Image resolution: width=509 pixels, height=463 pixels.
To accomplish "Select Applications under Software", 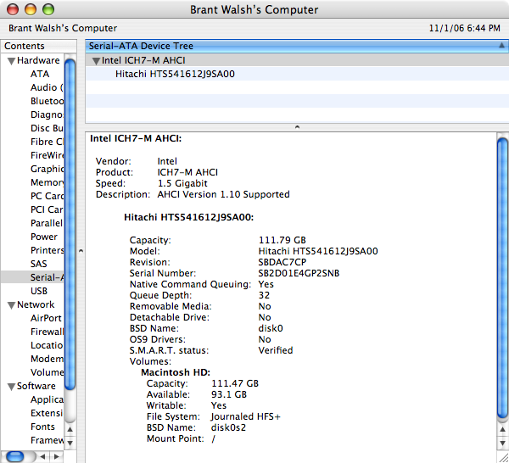I will tap(47, 399).
